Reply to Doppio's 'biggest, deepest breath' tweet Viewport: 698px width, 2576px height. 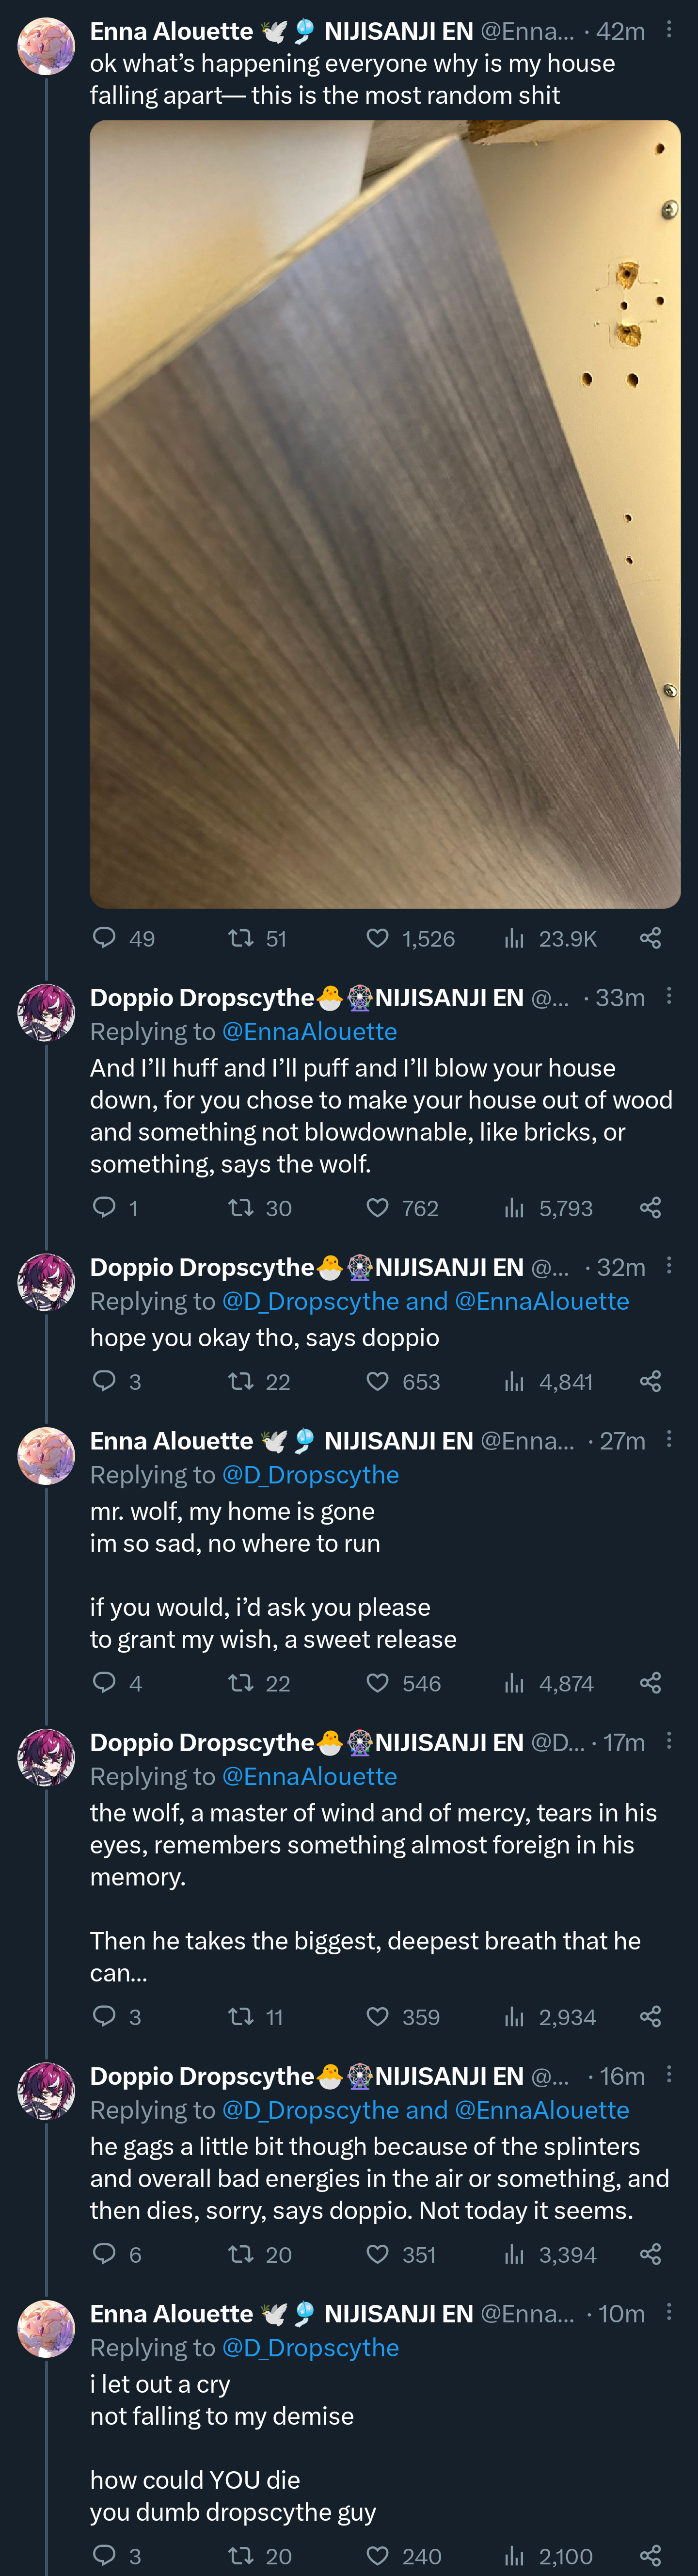click(105, 2016)
